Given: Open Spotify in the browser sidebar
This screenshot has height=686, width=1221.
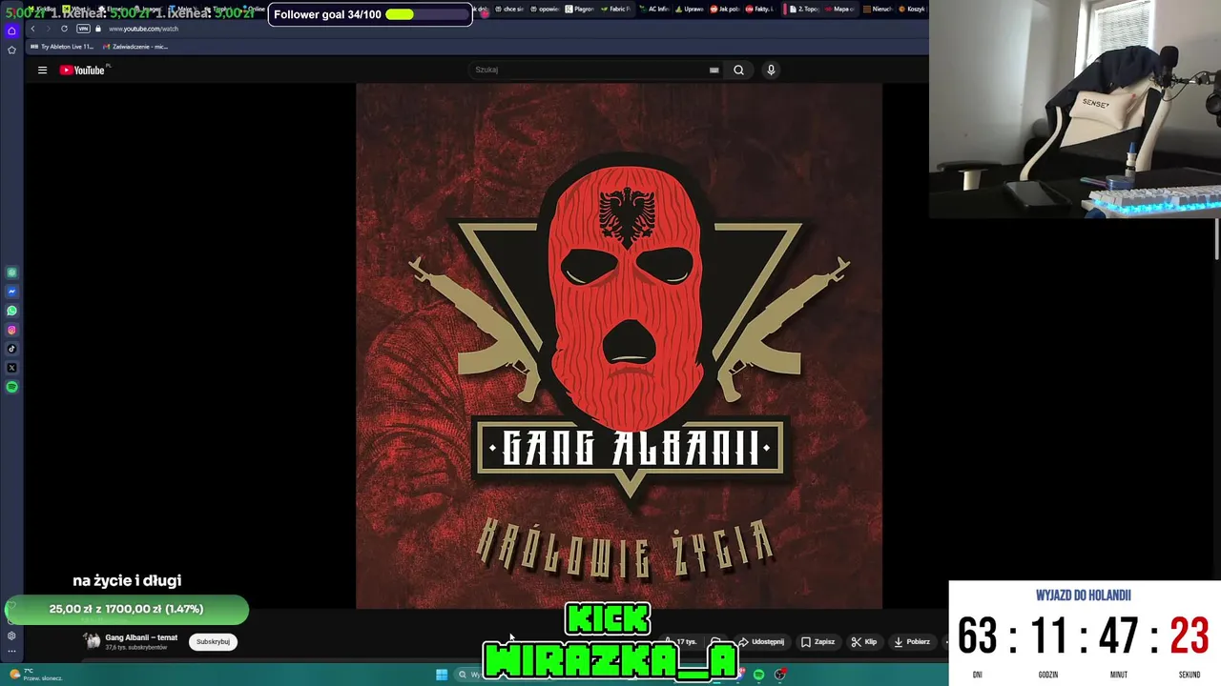Looking at the screenshot, I should [11, 387].
